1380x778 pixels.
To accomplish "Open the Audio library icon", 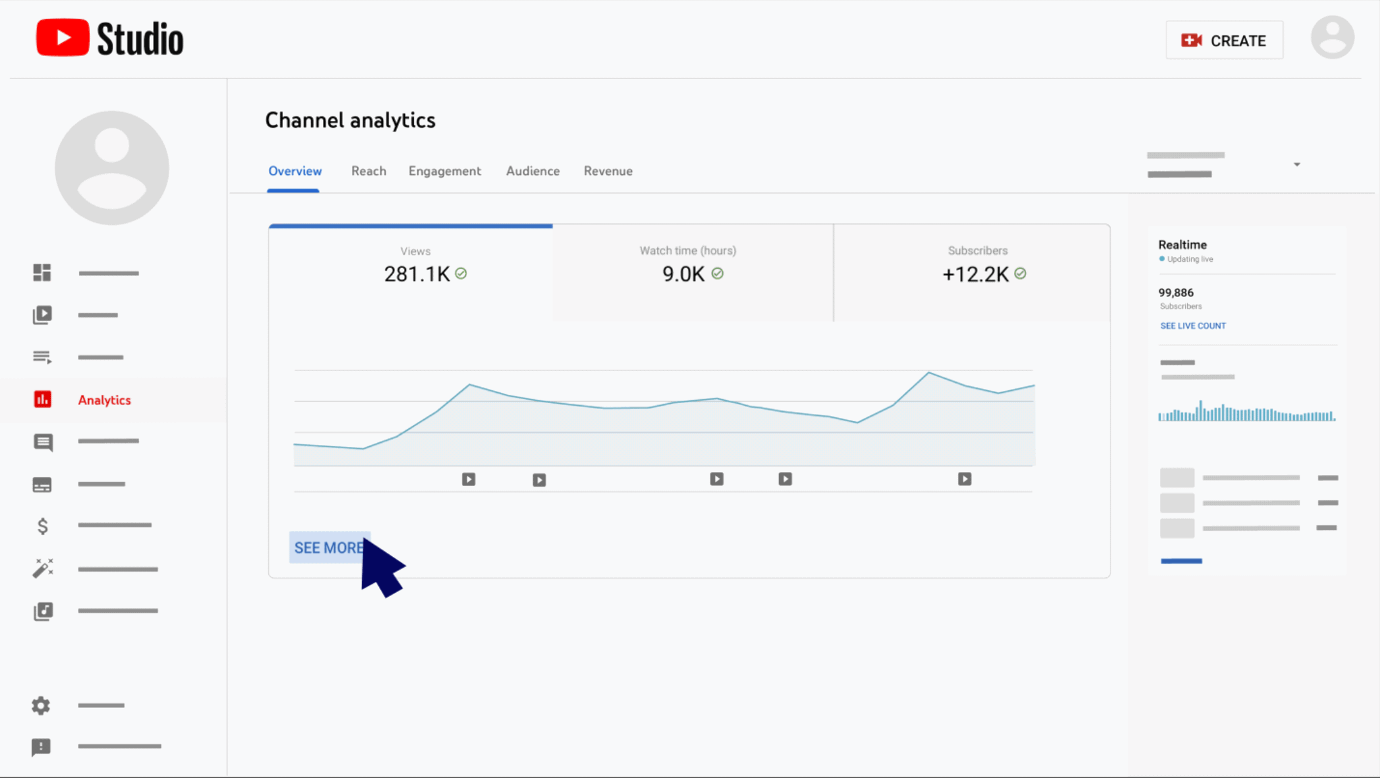I will click(42, 611).
